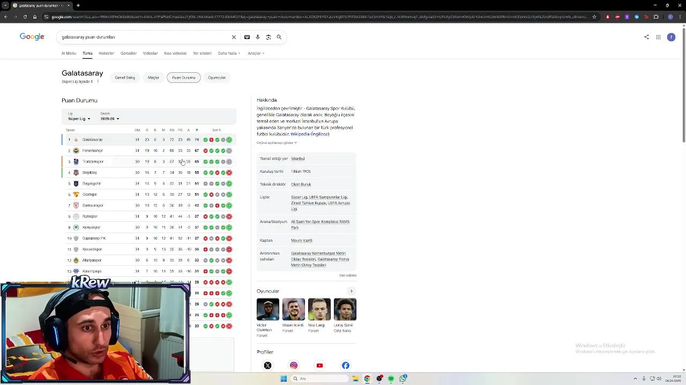Select the Oyuncular chip
The width and height of the screenshot is (686, 385).
(x=217, y=78)
